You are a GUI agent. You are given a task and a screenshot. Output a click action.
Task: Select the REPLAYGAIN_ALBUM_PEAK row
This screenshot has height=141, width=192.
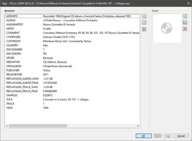73,83
